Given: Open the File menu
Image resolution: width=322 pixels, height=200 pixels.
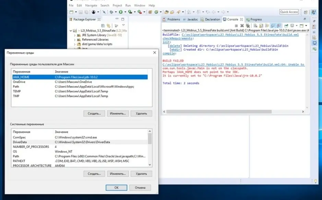Looking at the screenshot, I should 71,5.
